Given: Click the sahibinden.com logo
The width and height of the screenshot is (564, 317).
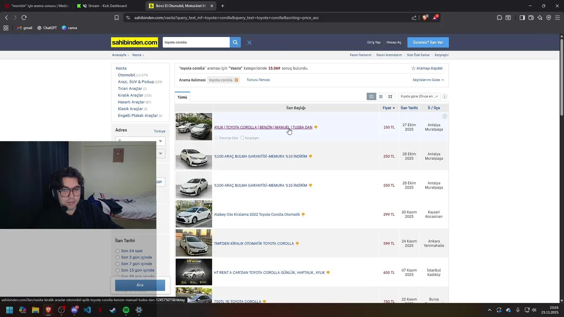Looking at the screenshot, I should pyautogui.click(x=134, y=42).
